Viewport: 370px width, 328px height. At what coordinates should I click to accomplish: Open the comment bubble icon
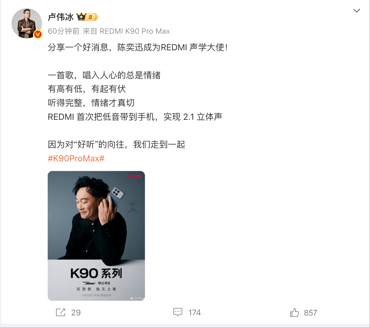(178, 312)
